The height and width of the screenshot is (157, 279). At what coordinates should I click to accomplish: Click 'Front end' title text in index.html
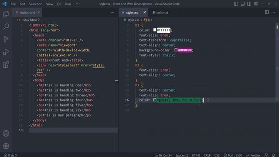[59, 60]
